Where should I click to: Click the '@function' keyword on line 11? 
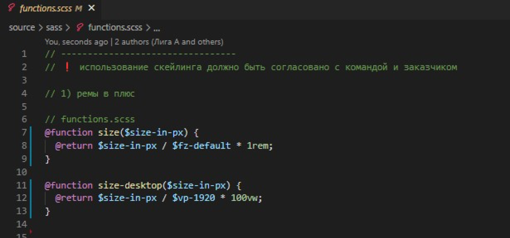(69, 185)
